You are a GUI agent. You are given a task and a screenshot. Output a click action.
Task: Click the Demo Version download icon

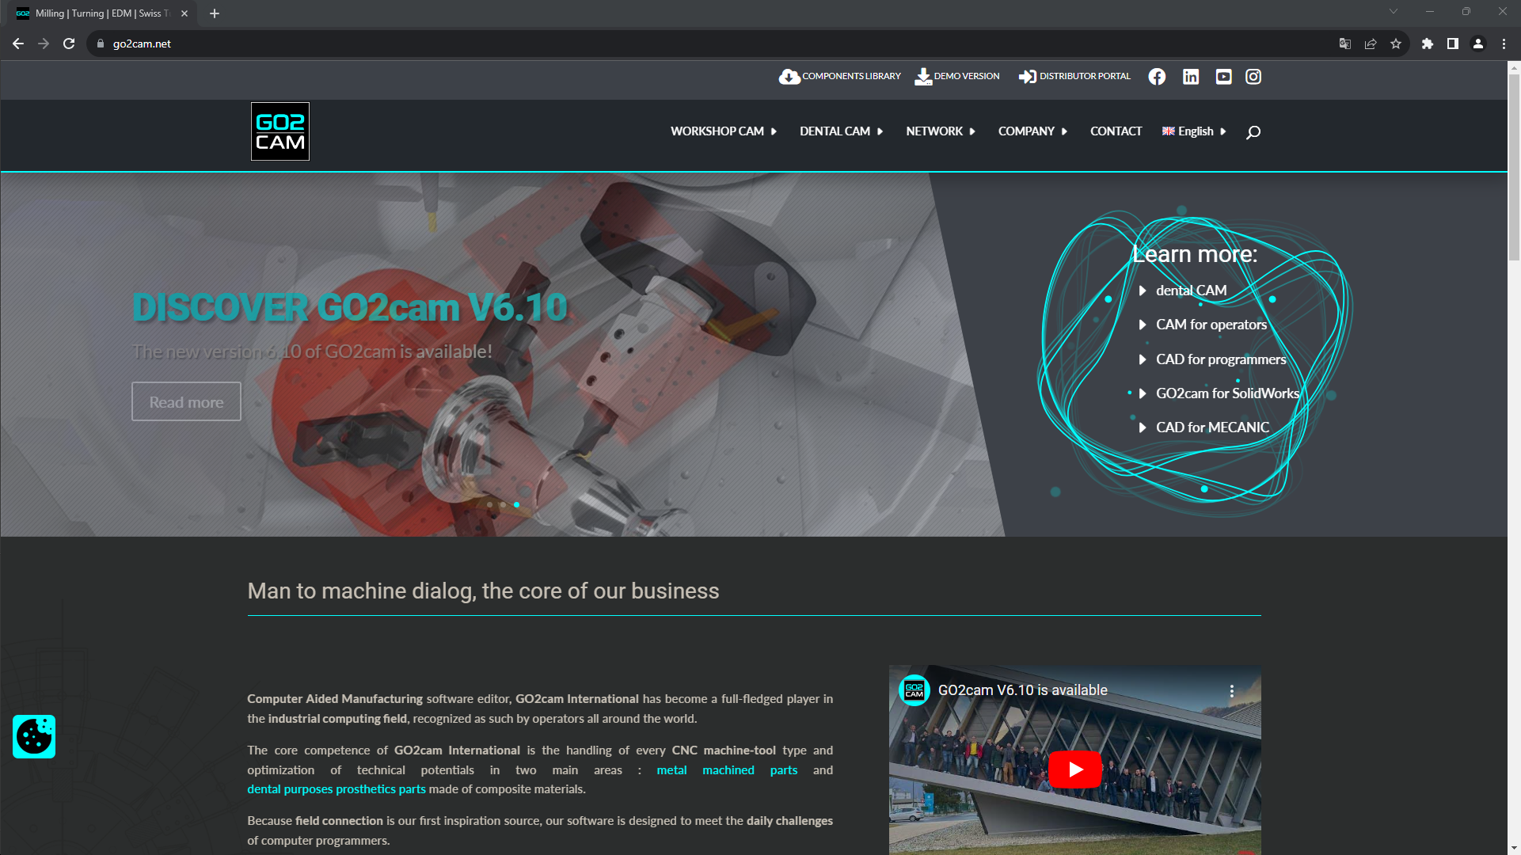[923, 76]
